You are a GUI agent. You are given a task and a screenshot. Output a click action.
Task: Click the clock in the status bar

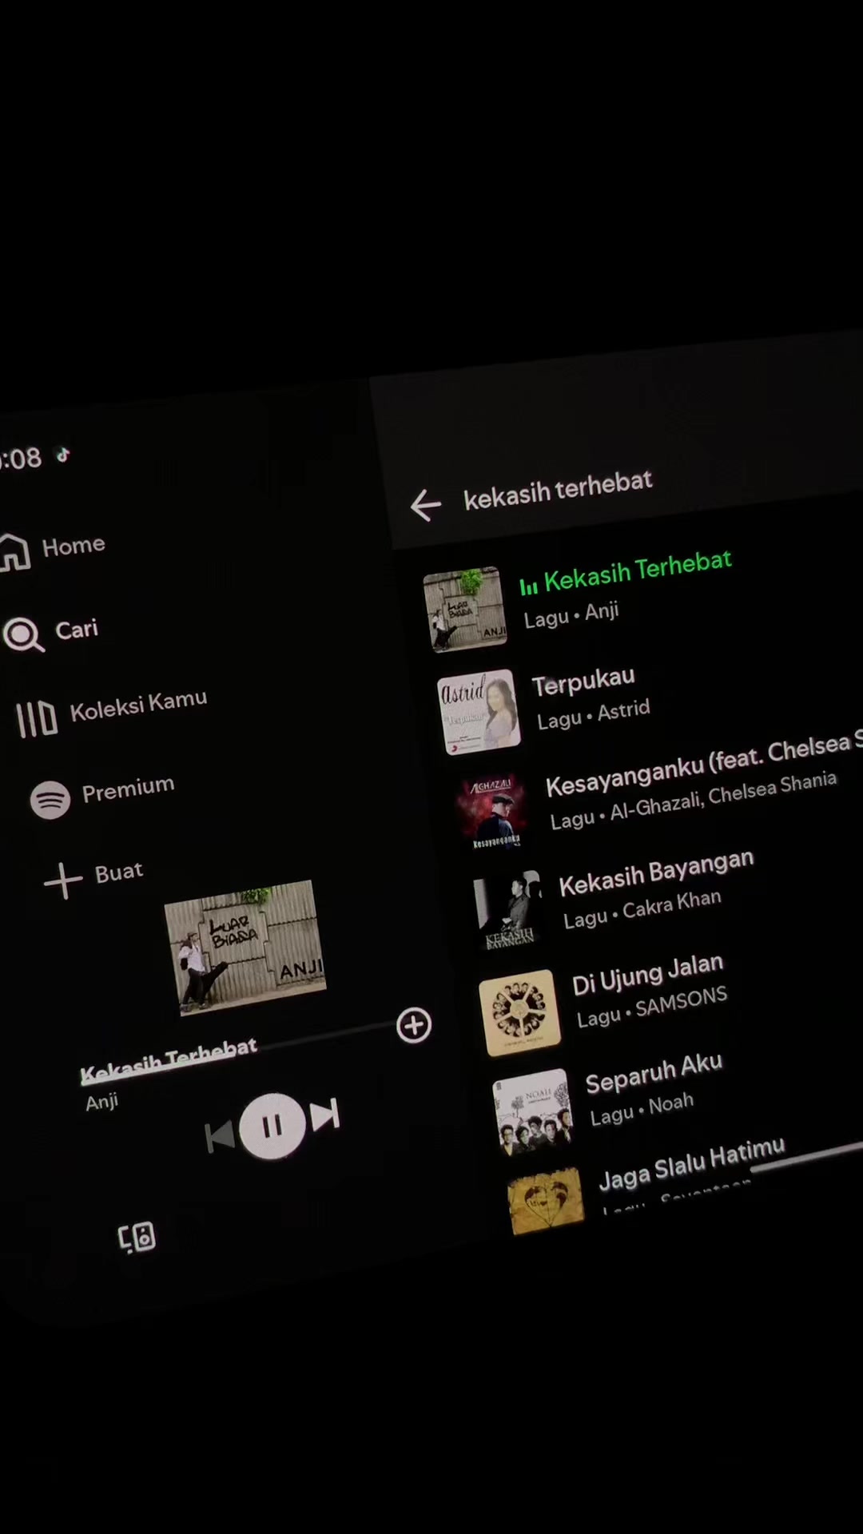20,459
